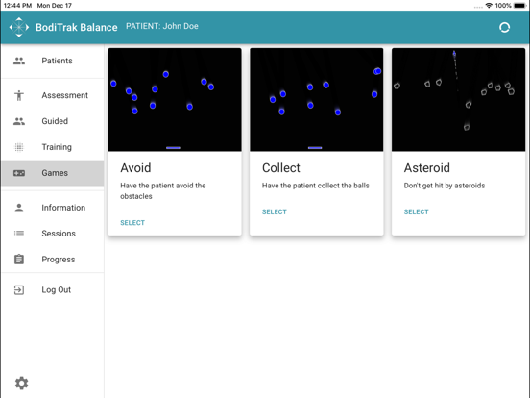The width and height of the screenshot is (530, 398).
Task: Click the Guided group icon
Action: pos(19,121)
